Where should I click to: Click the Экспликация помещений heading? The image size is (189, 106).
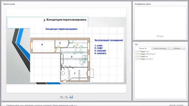click(109, 40)
